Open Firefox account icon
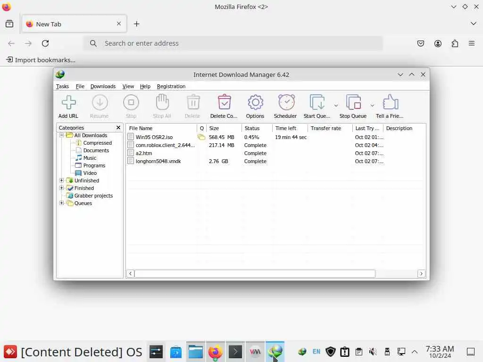This screenshot has height=362, width=483. coord(438,43)
